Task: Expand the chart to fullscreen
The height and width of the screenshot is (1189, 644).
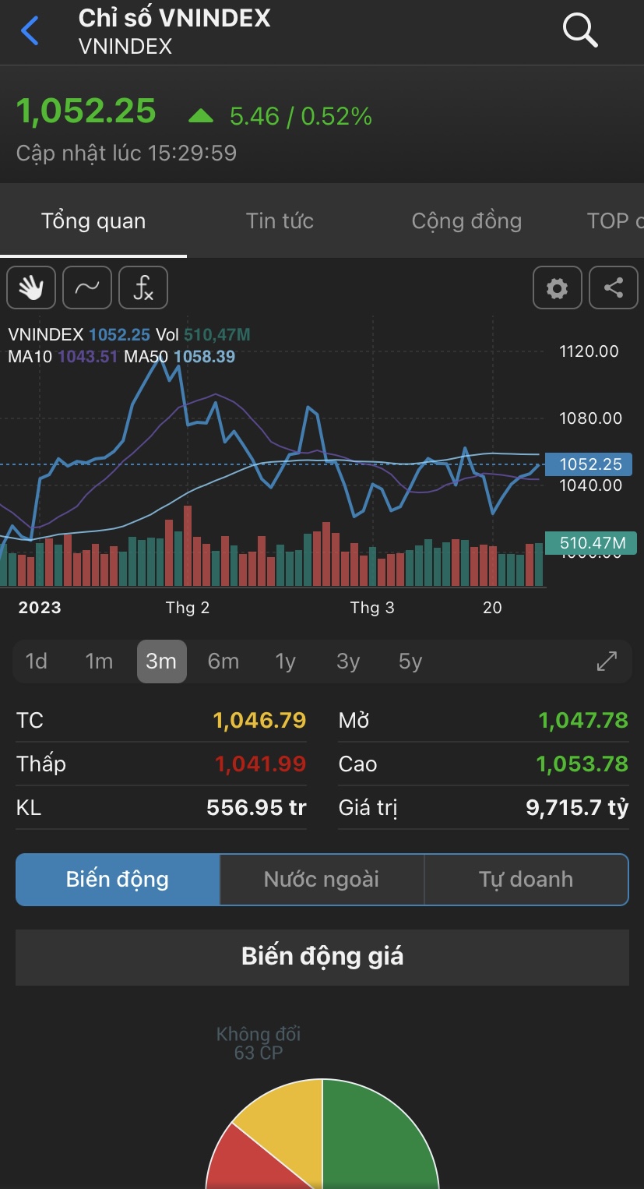Action: click(x=607, y=662)
